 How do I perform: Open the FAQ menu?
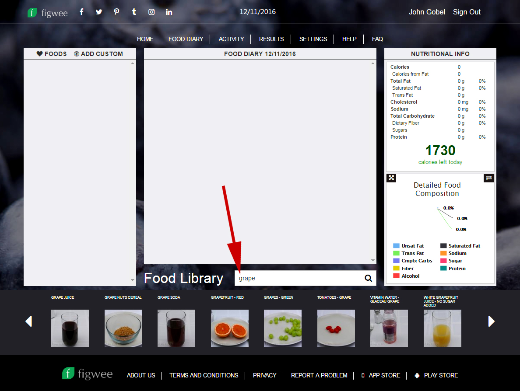[x=377, y=39]
